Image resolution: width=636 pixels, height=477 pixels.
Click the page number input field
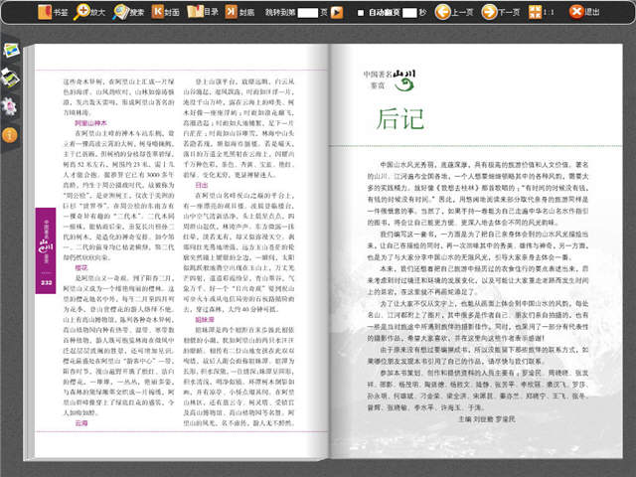click(x=308, y=13)
